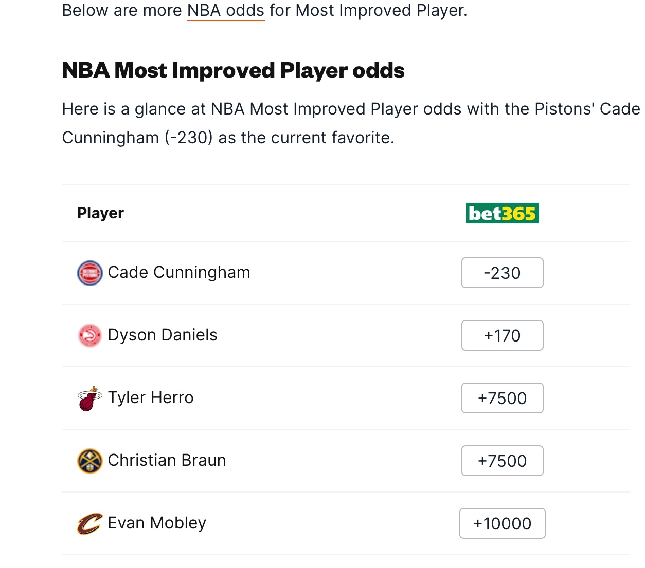Click the Cleveland Cavaliers team logo icon
This screenshot has width=645, height=568.
90,523
